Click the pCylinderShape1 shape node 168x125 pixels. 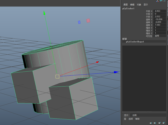135,41
